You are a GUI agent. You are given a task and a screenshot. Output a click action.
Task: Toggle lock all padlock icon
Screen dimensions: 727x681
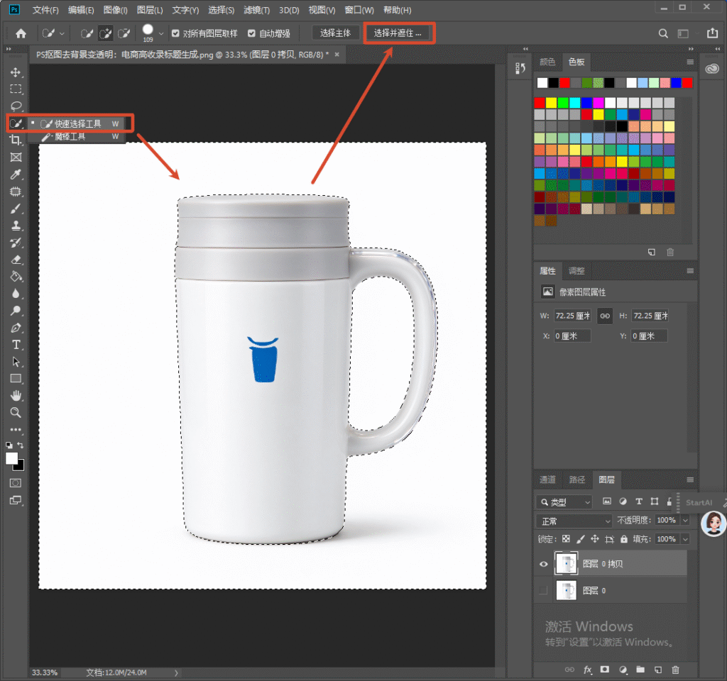(x=624, y=539)
